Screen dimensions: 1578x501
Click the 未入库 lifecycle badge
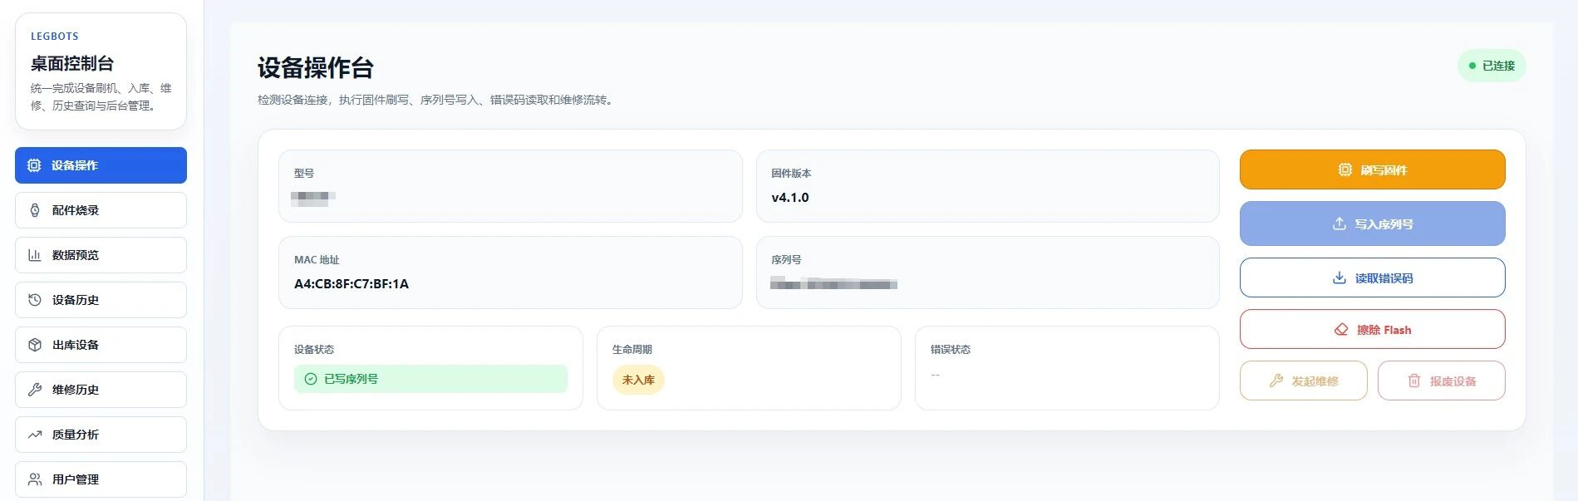tap(638, 380)
